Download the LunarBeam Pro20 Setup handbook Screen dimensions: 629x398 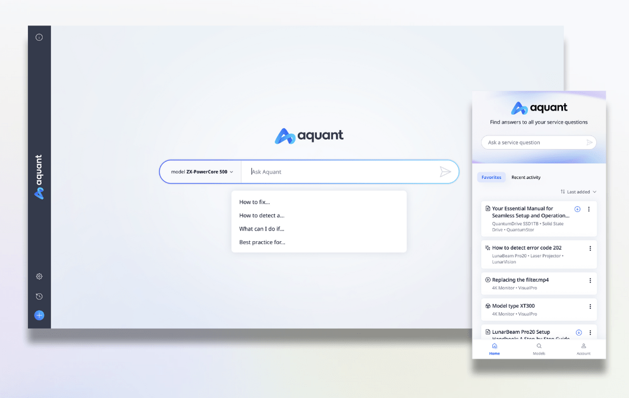[x=579, y=332]
